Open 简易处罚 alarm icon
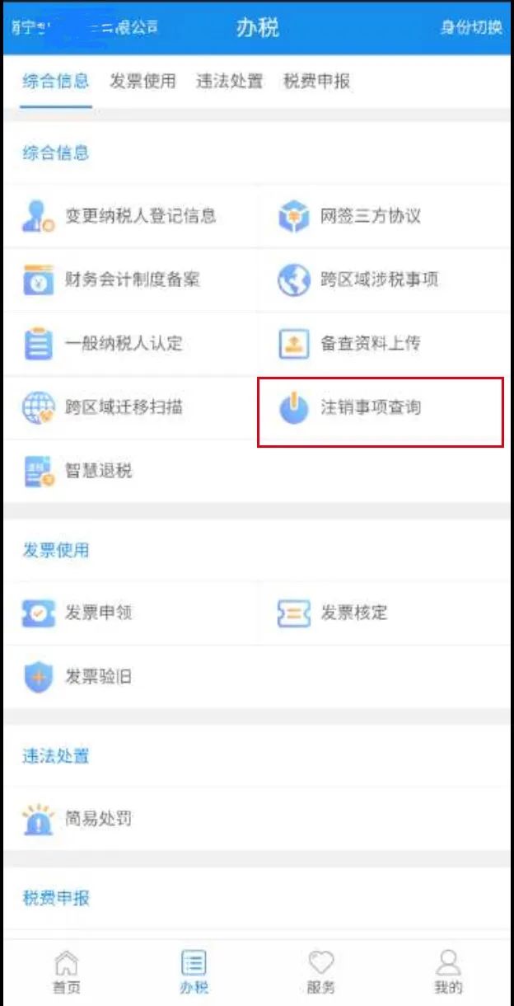514x1006 pixels. pos(38,819)
